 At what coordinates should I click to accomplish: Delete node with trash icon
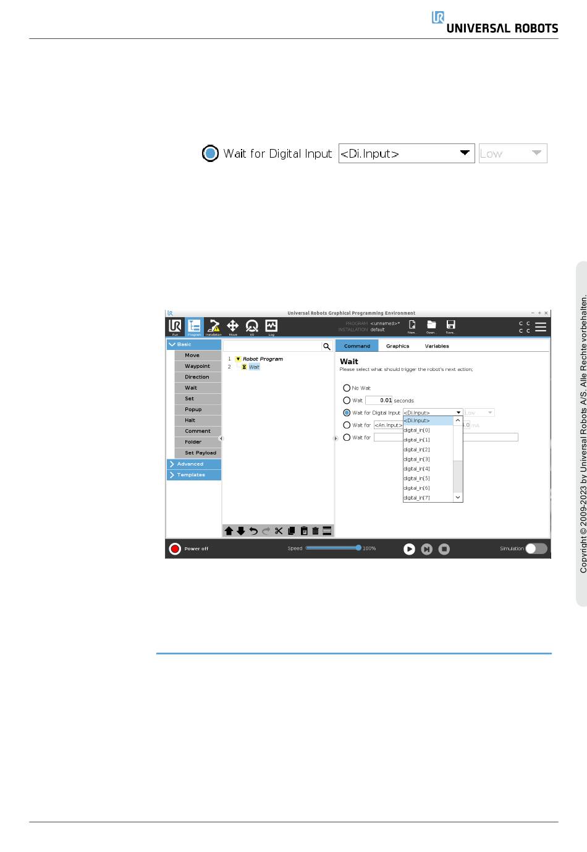click(316, 530)
